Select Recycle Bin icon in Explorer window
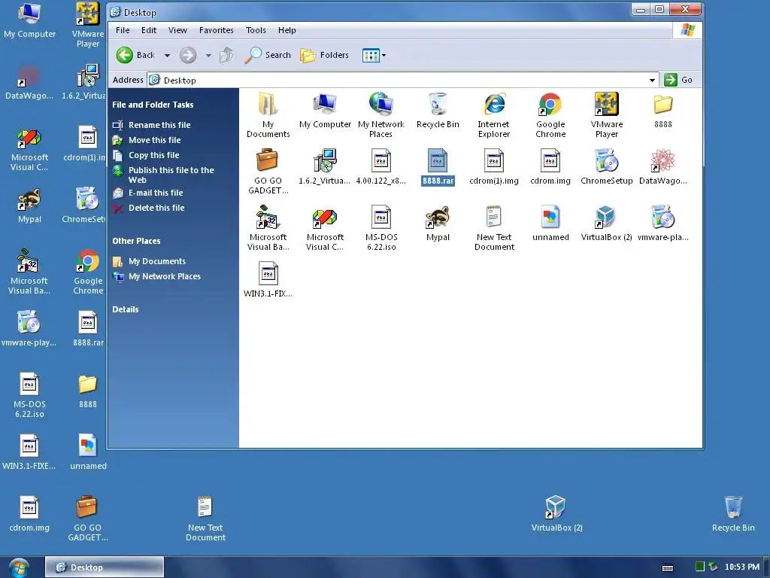Image resolution: width=770 pixels, height=578 pixels. click(438, 110)
